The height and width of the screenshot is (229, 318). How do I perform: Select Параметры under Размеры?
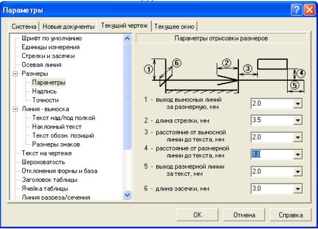48,82
